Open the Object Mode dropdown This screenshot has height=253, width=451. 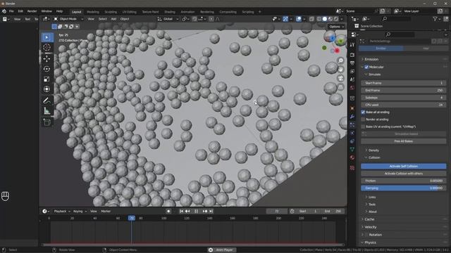(x=68, y=19)
